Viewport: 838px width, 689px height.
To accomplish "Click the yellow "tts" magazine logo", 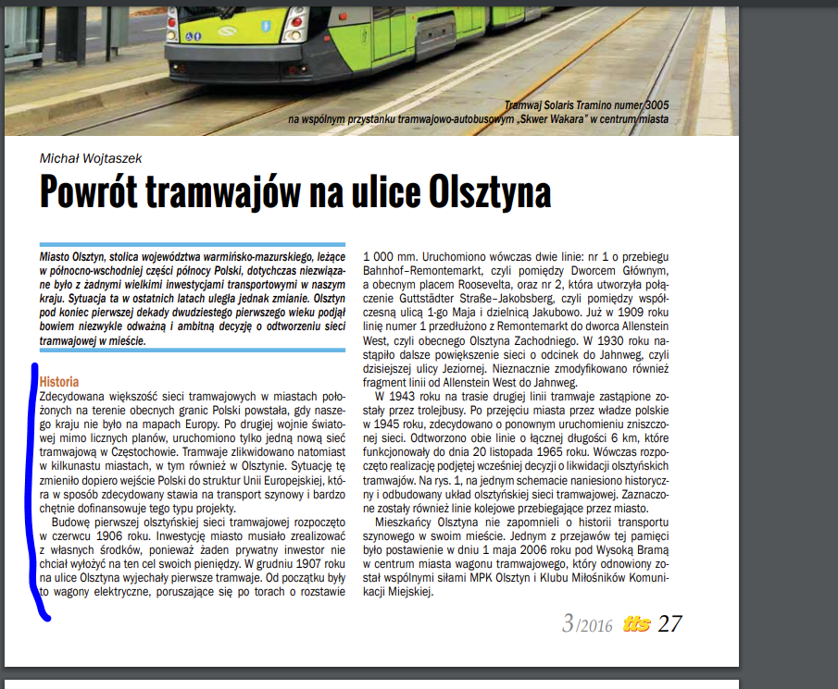I will coord(636,624).
